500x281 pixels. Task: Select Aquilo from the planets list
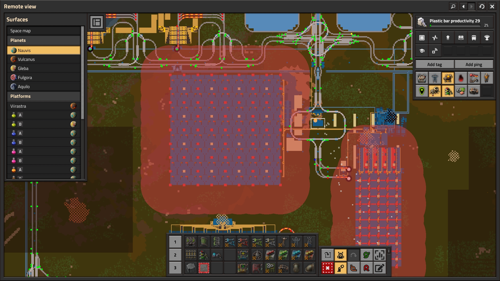click(x=43, y=87)
